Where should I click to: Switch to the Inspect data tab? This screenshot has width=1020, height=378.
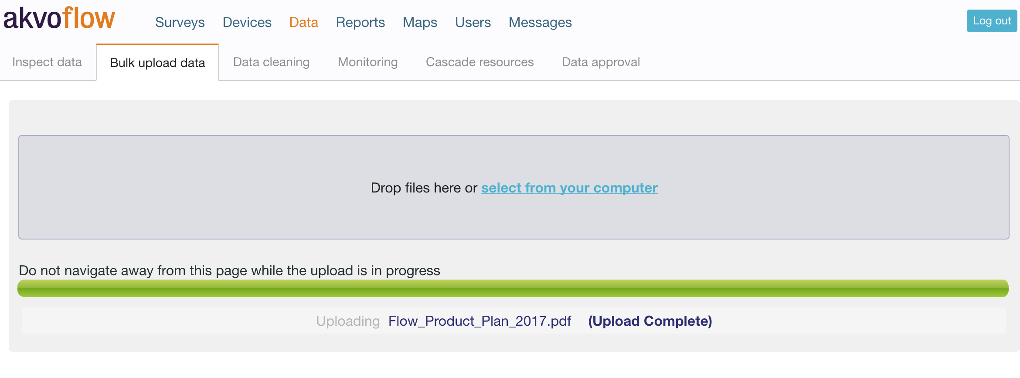(47, 62)
